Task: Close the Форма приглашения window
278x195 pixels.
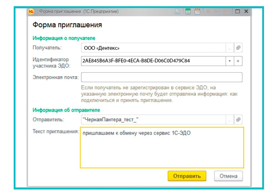Action: click(246, 11)
